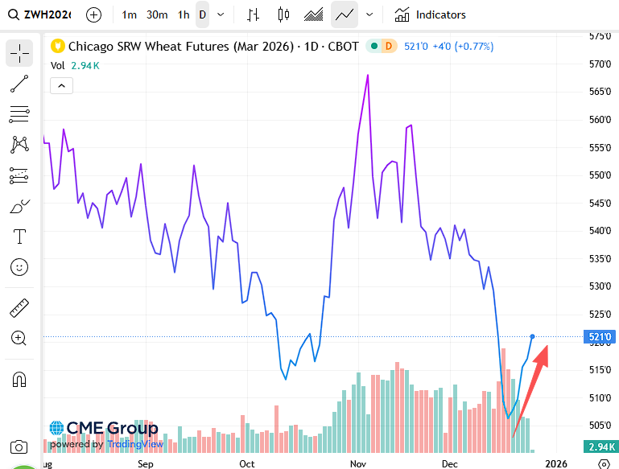Open chart style dropdown chevron

(x=369, y=14)
